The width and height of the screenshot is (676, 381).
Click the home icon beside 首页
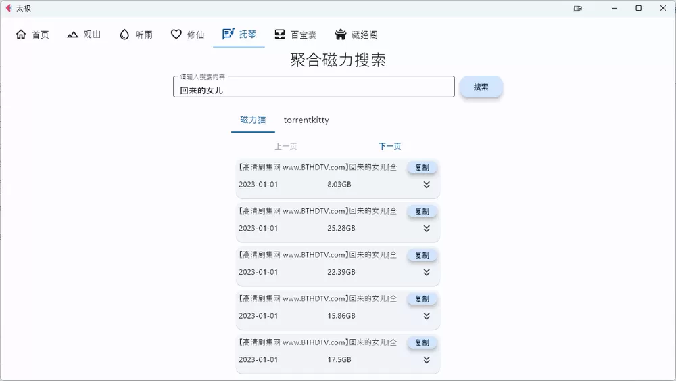click(x=21, y=34)
